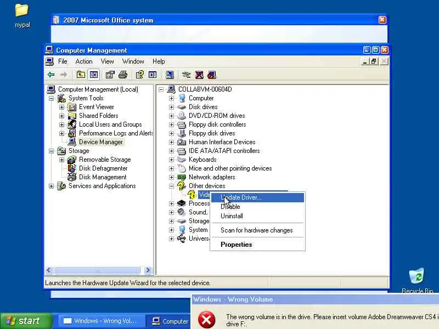
Task: Expand the Disk drives category
Action: point(171,107)
